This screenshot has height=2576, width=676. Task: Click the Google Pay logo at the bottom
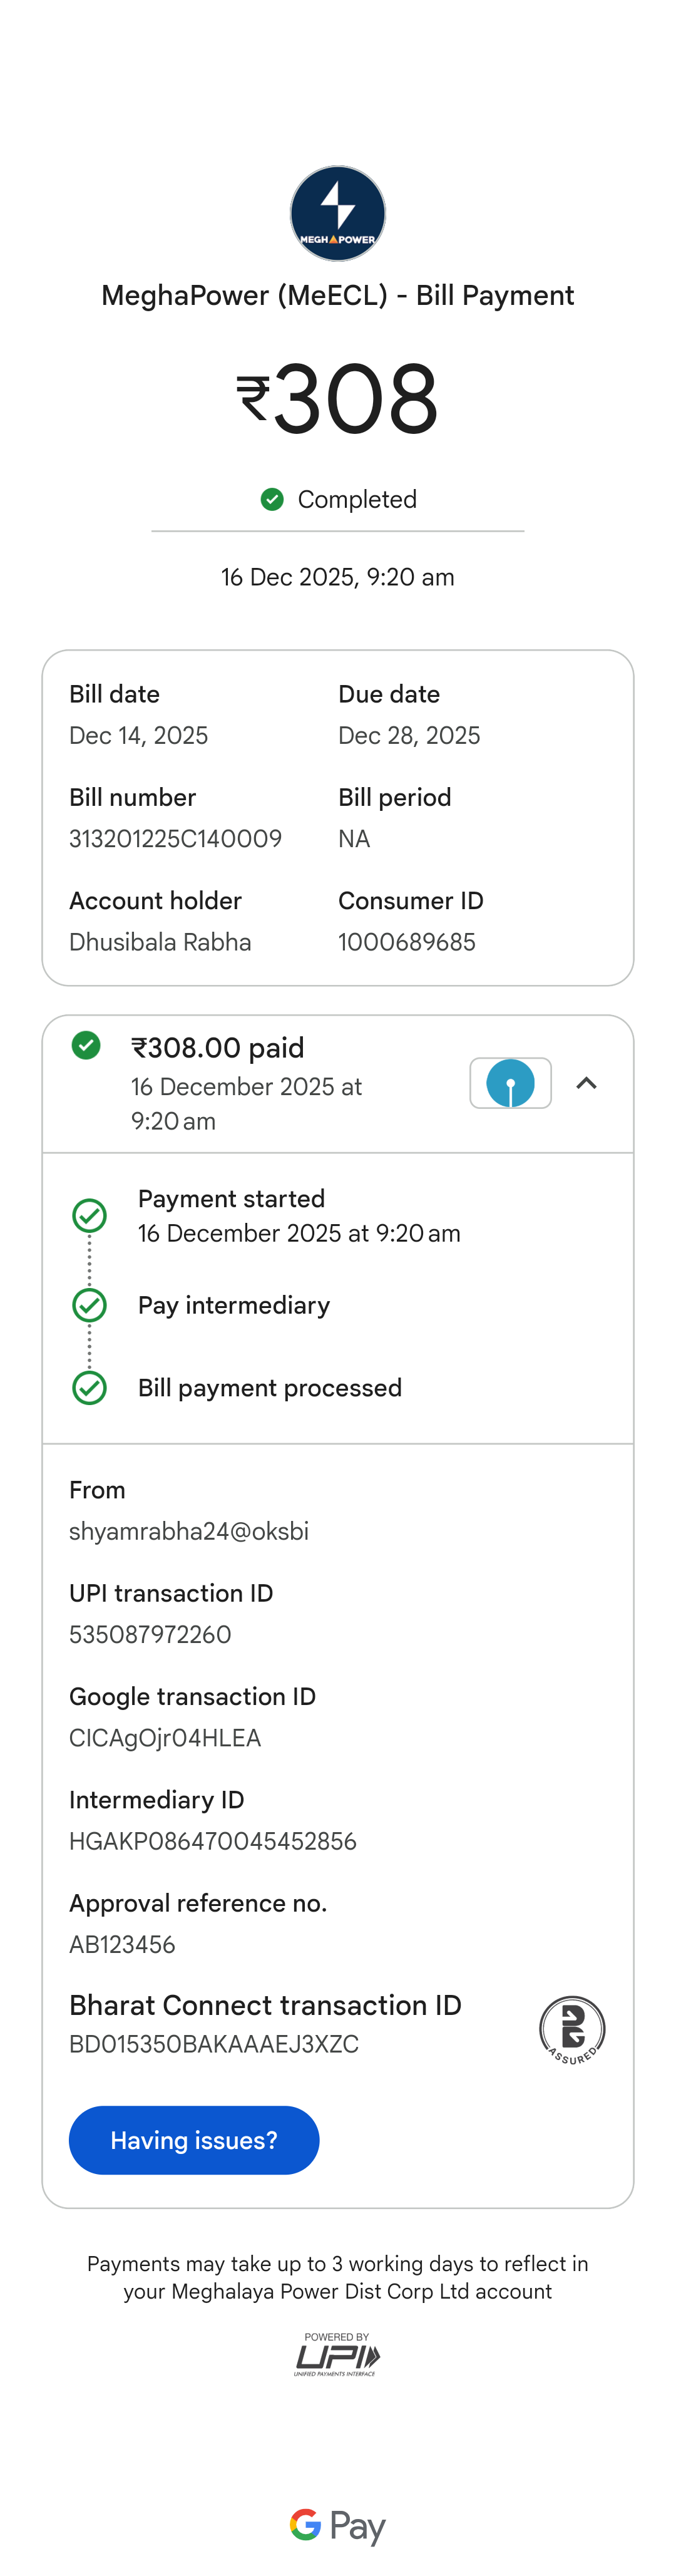pos(338,2526)
